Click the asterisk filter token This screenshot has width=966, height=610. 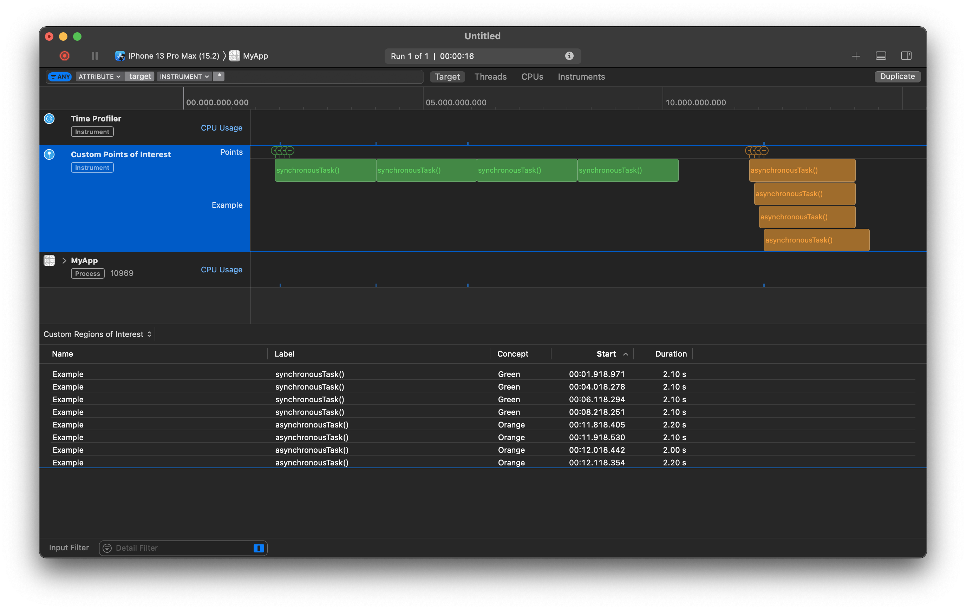coord(218,76)
